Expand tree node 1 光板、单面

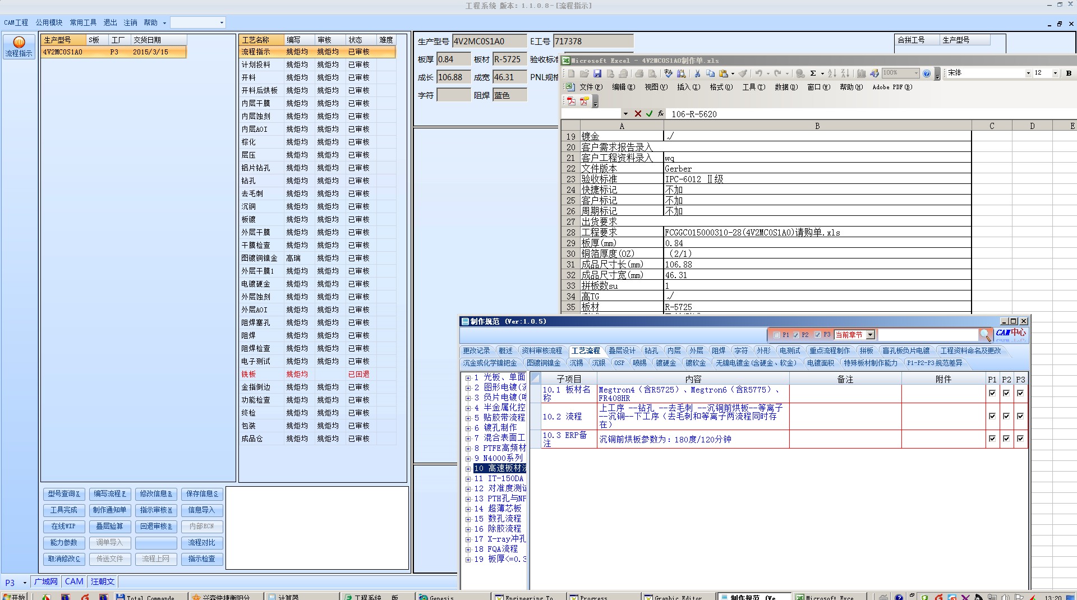click(x=468, y=378)
